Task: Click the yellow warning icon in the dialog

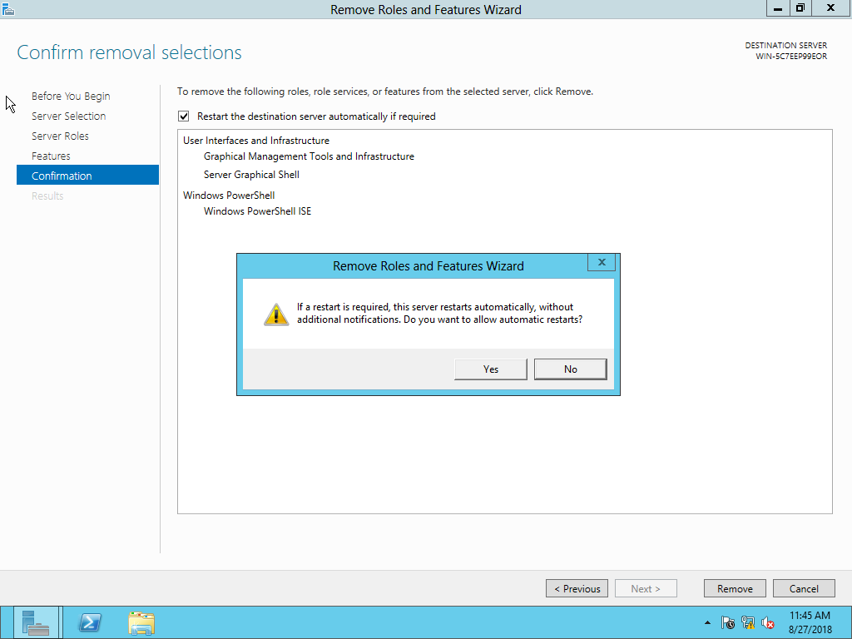Action: click(275, 314)
